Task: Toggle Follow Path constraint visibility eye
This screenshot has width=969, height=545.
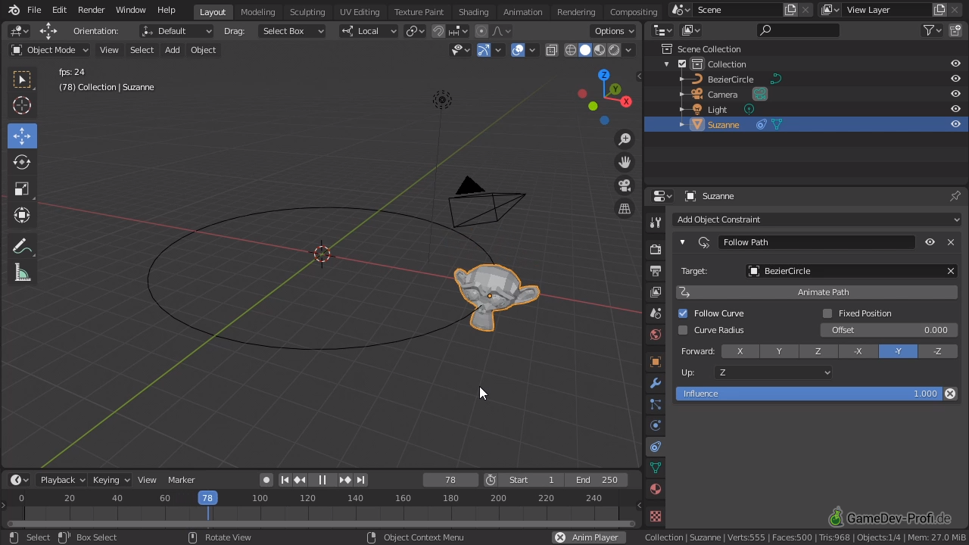Action: tap(930, 242)
